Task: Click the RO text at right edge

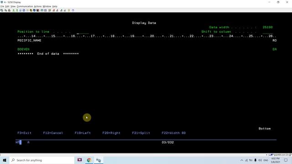Action: (275, 41)
